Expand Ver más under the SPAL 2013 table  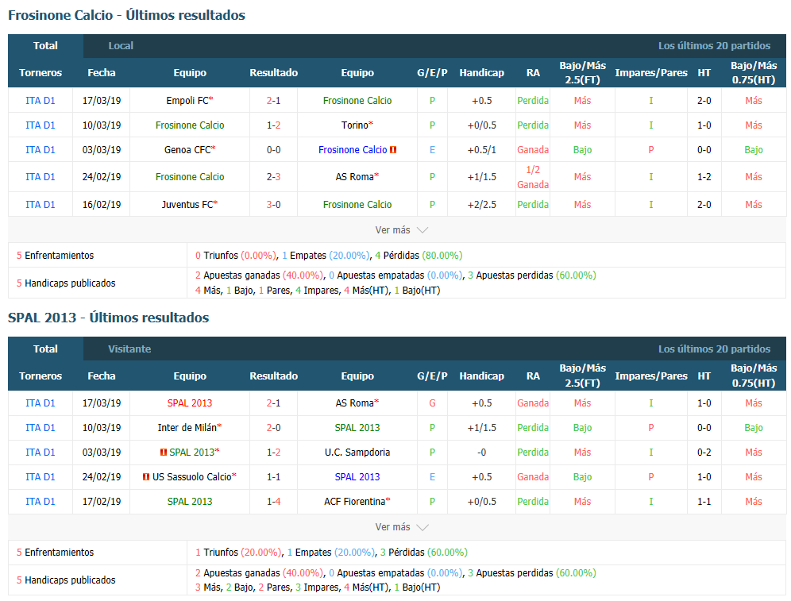[x=402, y=527]
